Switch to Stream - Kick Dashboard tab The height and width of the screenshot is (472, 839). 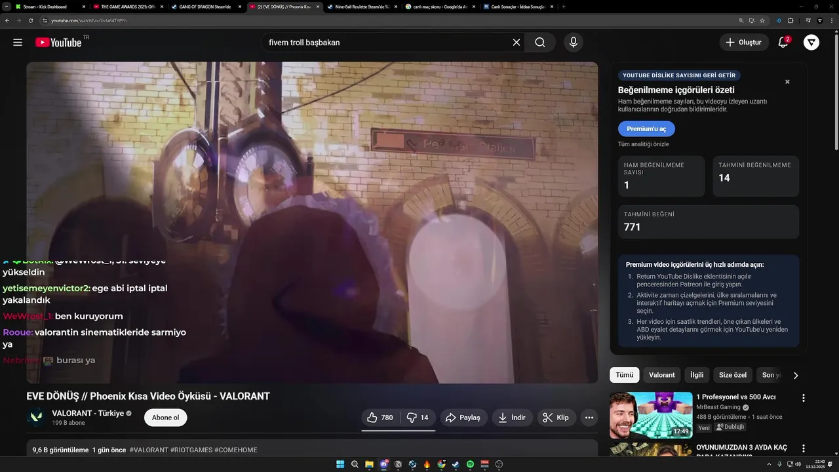[x=49, y=7]
